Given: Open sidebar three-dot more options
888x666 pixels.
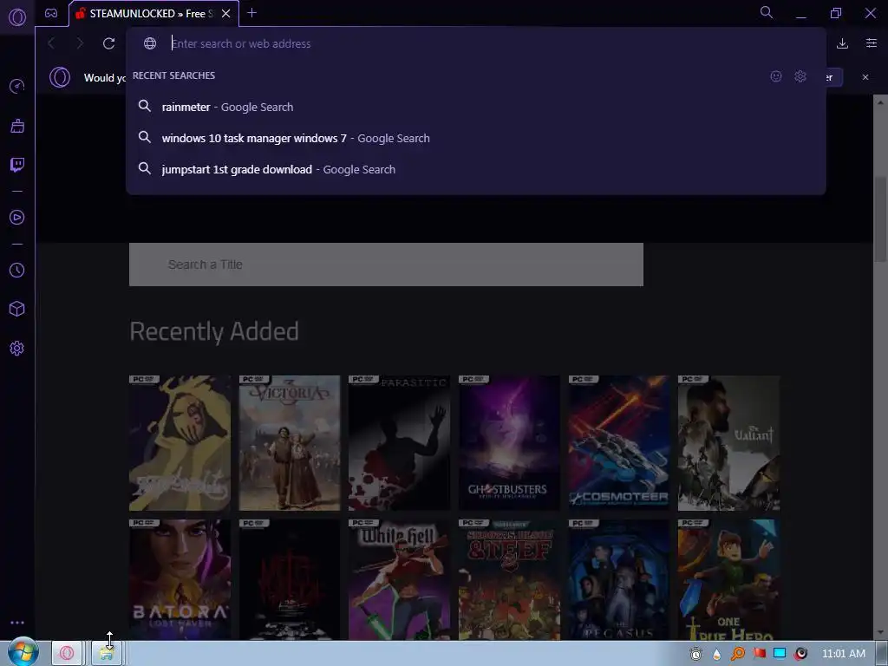Looking at the screenshot, I should coord(17,623).
